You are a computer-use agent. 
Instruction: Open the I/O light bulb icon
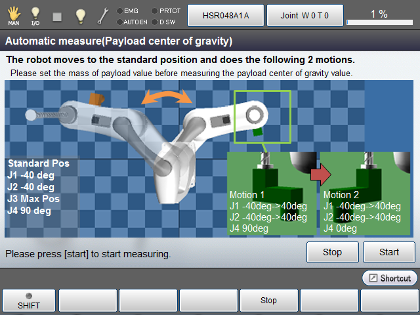pos(35,14)
